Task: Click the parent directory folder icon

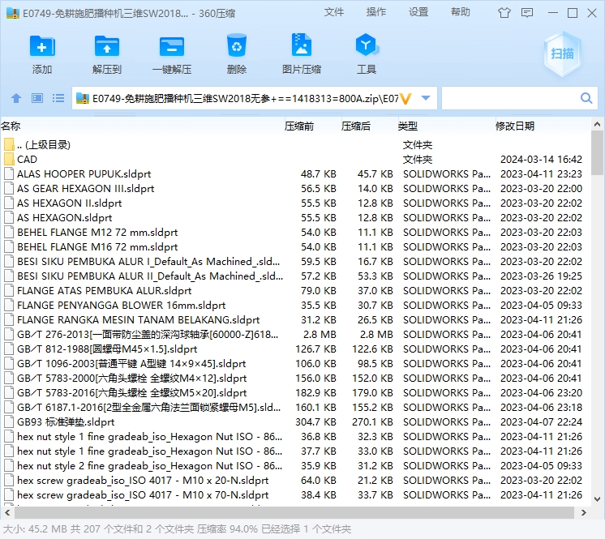Action: pos(9,144)
